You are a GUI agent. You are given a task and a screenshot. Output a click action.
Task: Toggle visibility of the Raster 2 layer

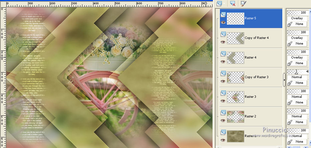pyautogui.click(x=223, y=120)
